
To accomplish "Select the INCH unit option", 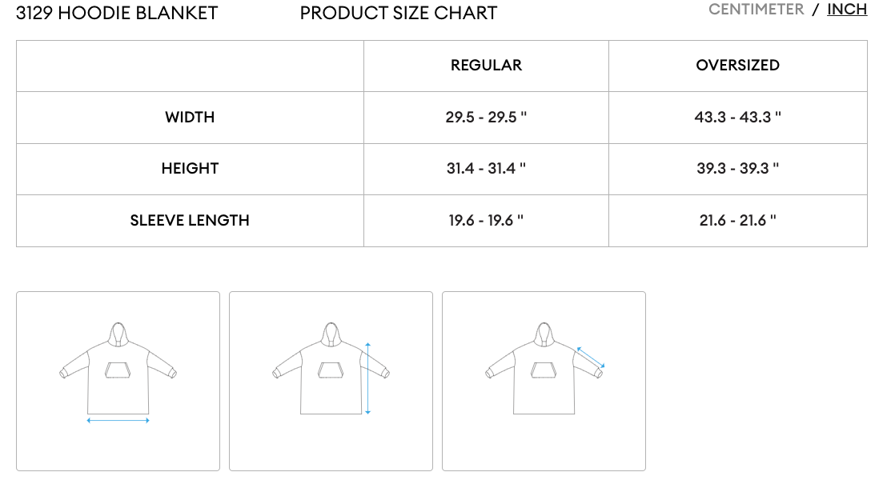I will click(x=847, y=10).
